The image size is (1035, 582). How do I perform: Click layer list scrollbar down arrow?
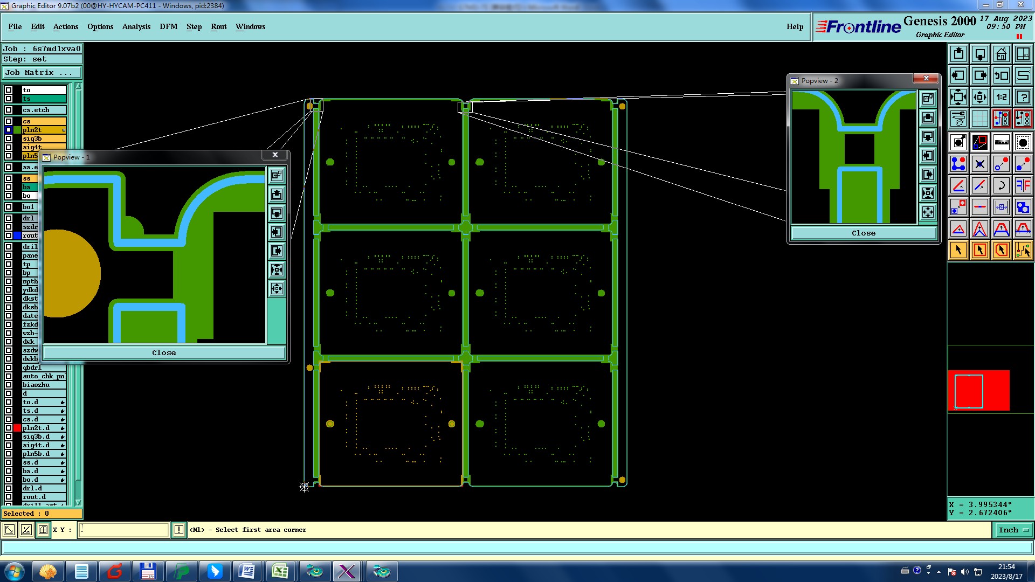(78, 502)
